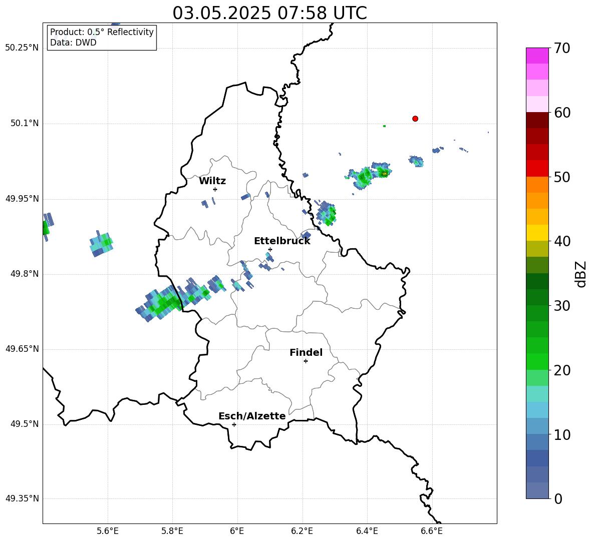Click the 50 value on colorbar
593x541 pixels.
point(562,177)
